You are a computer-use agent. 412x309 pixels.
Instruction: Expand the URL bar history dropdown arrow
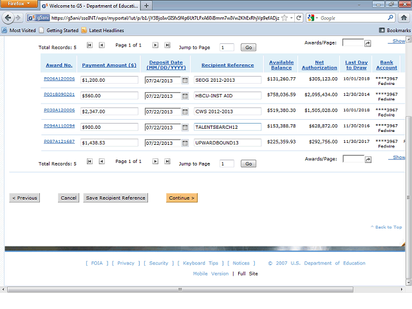tap(292, 18)
